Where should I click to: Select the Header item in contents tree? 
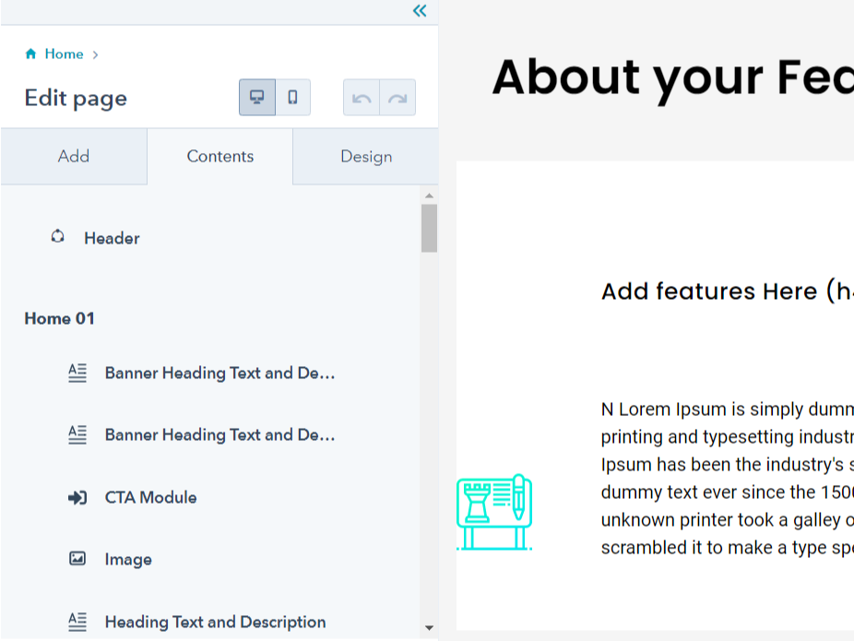click(x=112, y=239)
